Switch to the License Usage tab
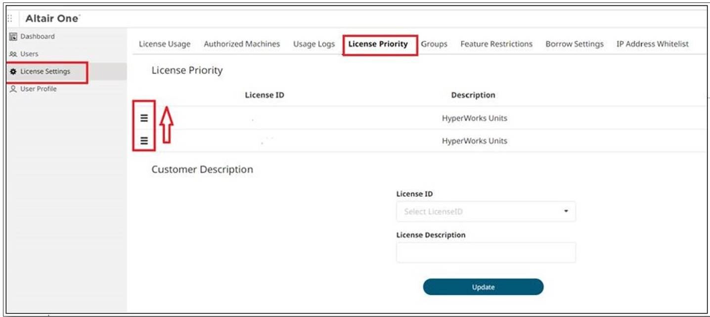710x317 pixels. [165, 44]
